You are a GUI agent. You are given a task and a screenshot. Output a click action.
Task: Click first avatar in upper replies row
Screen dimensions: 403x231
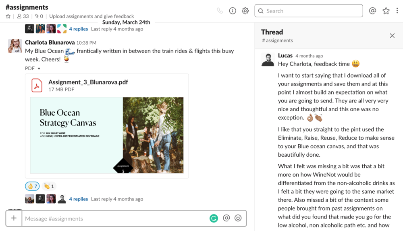[x=29, y=29]
